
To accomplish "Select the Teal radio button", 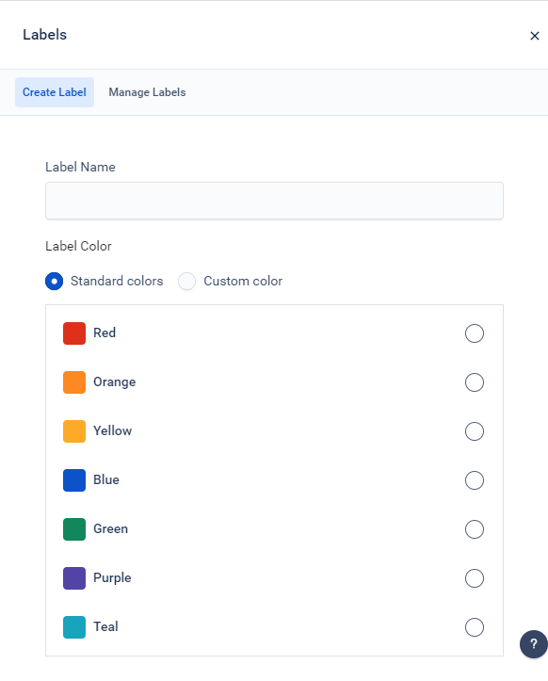I will pos(475,627).
